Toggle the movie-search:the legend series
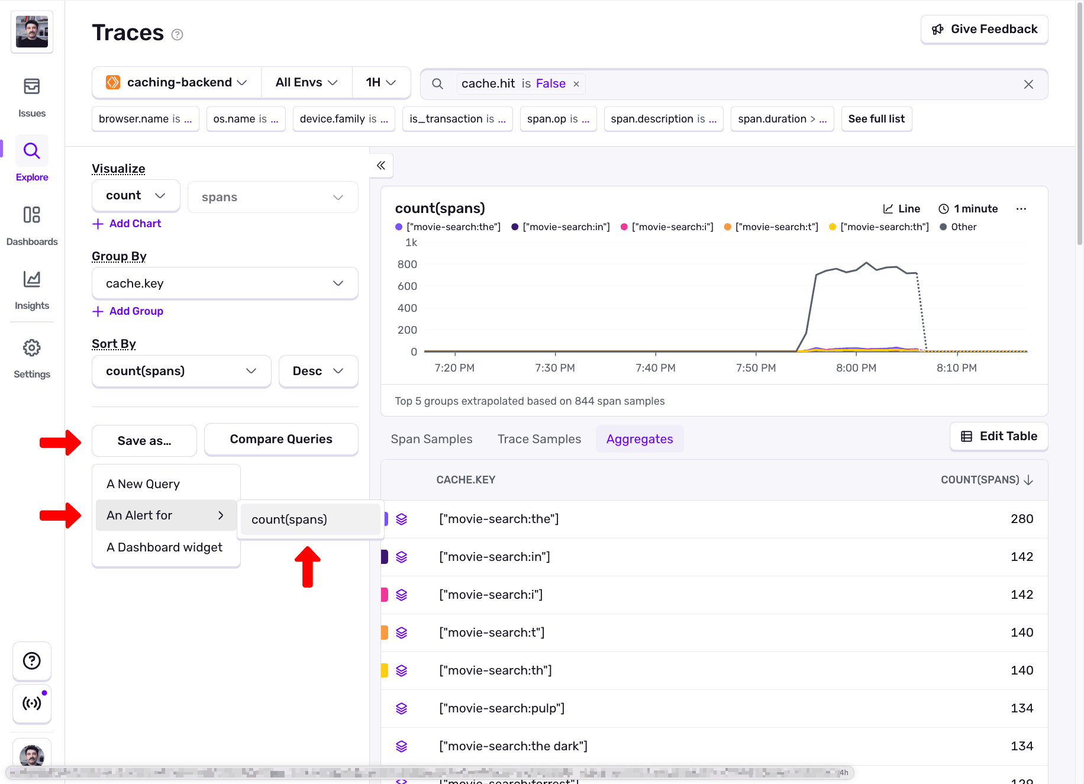1084x784 pixels. pyautogui.click(x=448, y=227)
